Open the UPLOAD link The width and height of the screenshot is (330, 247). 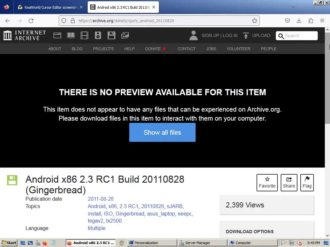coord(261,35)
